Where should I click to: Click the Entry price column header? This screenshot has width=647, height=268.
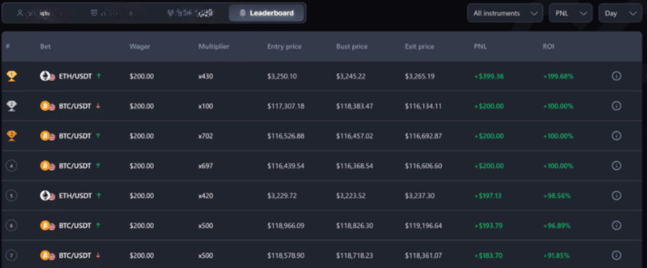tap(285, 47)
